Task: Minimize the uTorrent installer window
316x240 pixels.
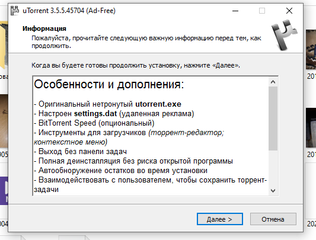Action: [235, 11]
